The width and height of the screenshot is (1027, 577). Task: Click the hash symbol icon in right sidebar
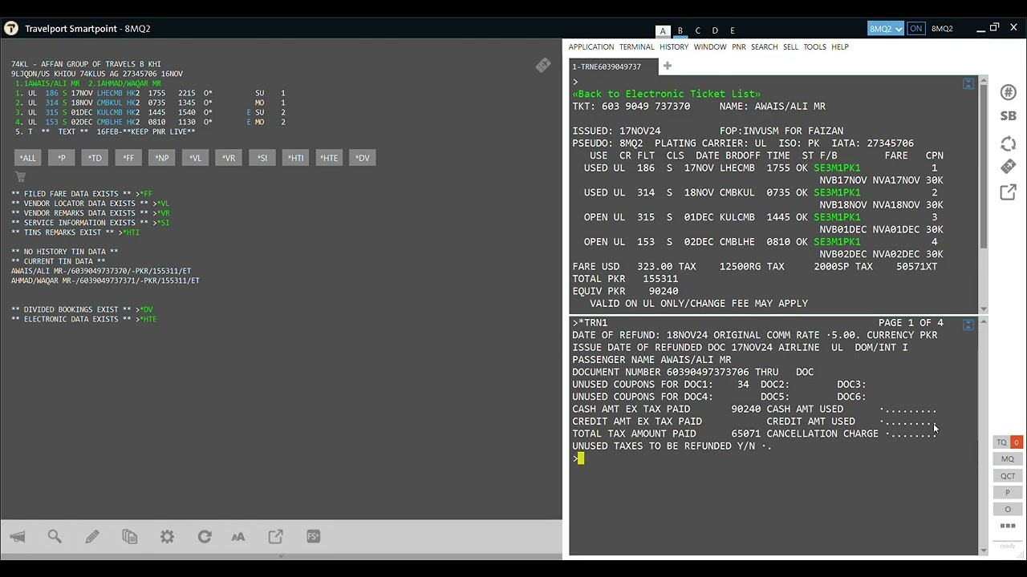coord(1009,92)
